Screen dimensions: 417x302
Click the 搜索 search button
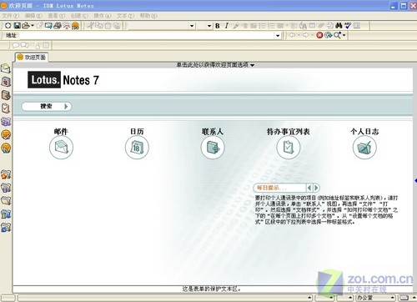pos(47,106)
